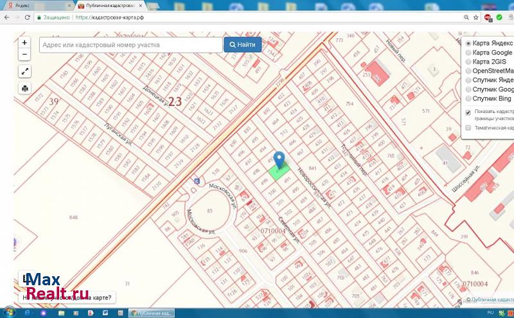Click the print map icon
This screenshot has width=514, height=318.
(24, 88)
